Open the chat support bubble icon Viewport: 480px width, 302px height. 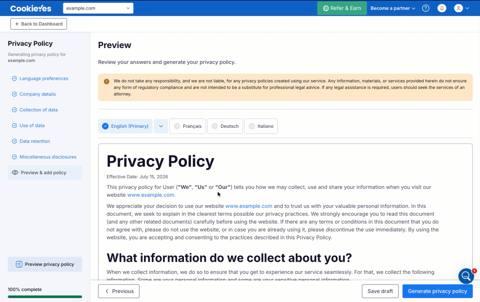[466, 276]
